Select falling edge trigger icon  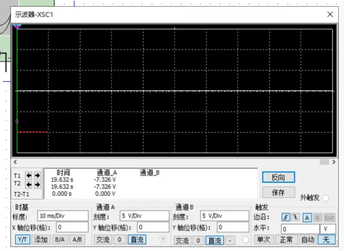point(296,217)
